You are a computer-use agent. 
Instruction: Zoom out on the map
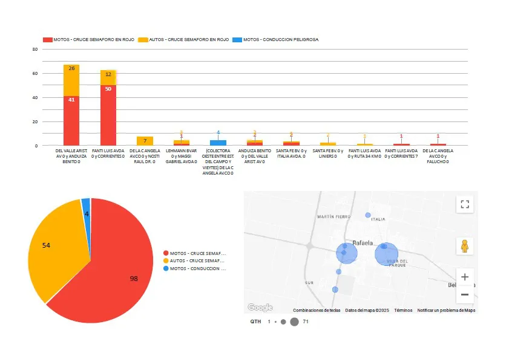pyautogui.click(x=465, y=294)
